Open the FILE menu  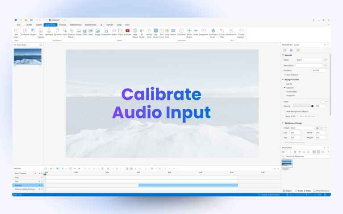[x=19, y=25]
